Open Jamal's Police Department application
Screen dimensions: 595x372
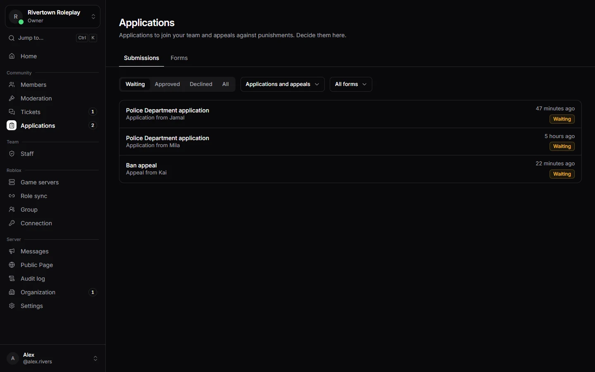(350, 114)
